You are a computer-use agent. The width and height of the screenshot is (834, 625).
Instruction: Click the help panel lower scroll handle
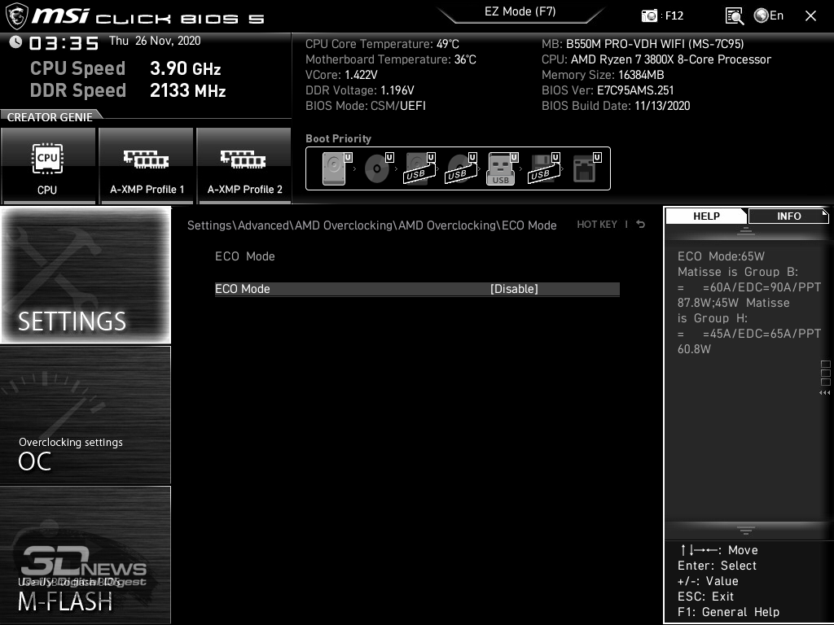pos(746,531)
